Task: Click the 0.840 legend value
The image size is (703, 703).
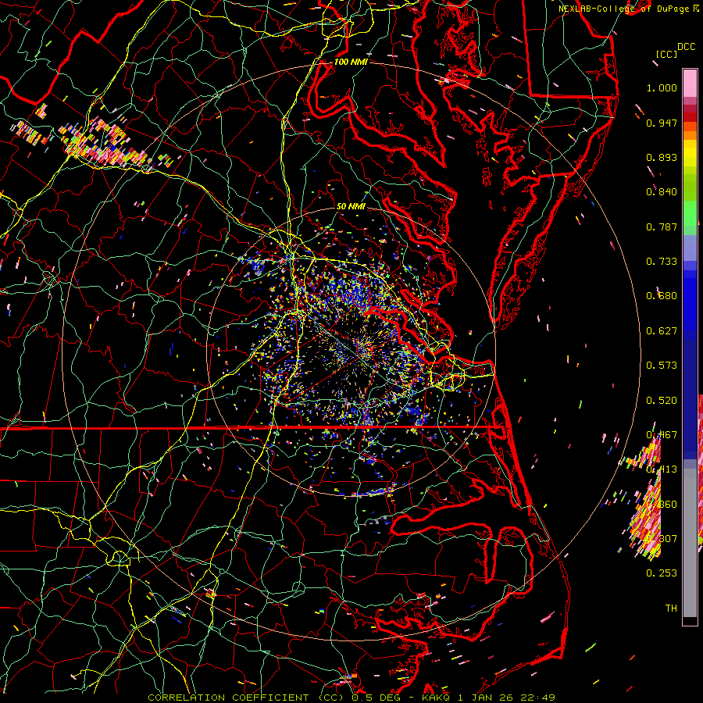Action: [x=662, y=192]
